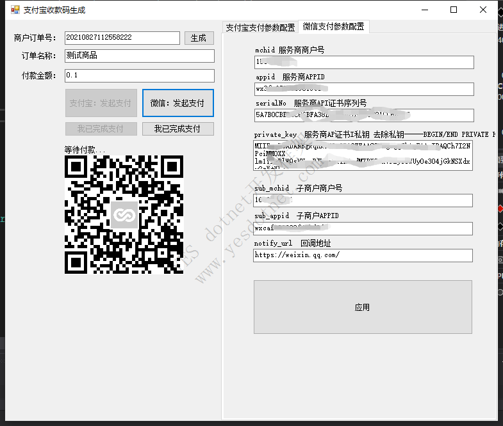Viewport: 503px width, 426px height.
Task: Maximize the 支付宝收款码生成 window
Action: pos(454,10)
